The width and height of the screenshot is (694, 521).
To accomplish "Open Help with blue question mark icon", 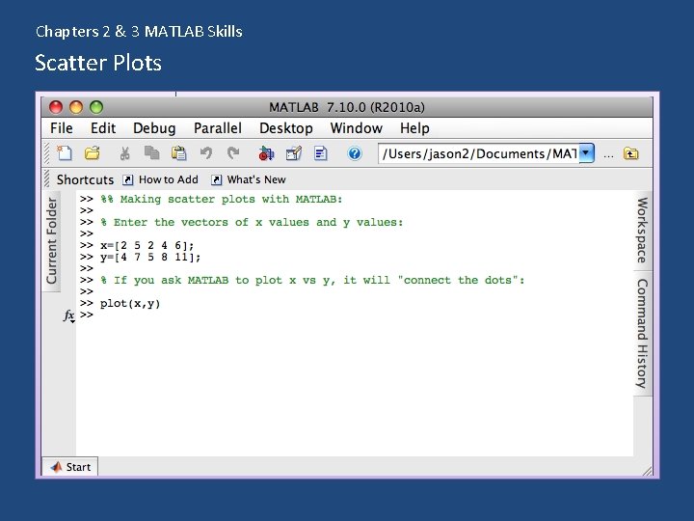I will click(x=355, y=153).
